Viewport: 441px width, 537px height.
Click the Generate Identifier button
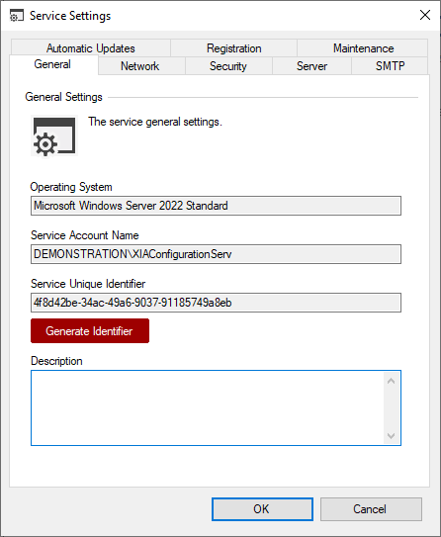(x=90, y=331)
